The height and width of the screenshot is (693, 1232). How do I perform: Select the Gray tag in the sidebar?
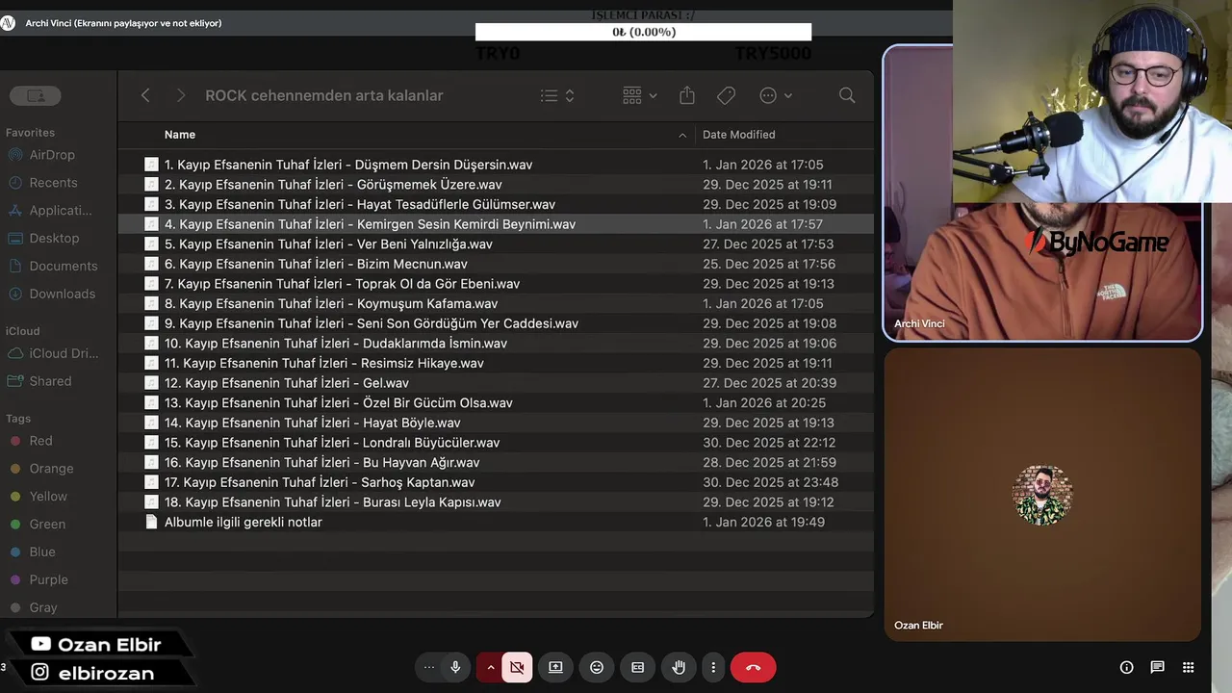coord(34,608)
